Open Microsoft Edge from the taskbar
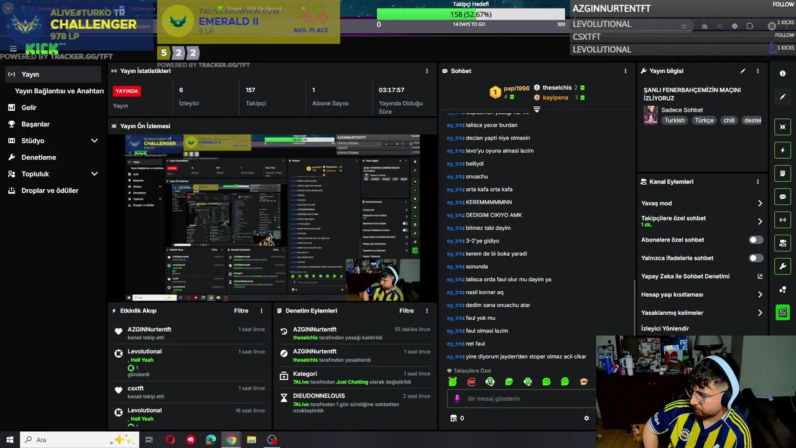The width and height of the screenshot is (796, 448). tap(211, 440)
